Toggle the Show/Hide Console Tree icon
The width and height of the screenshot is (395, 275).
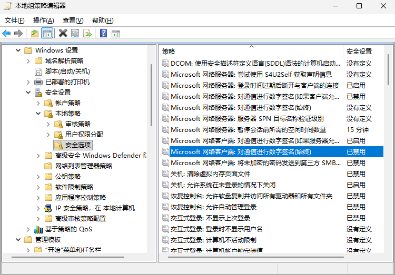(x=47, y=34)
